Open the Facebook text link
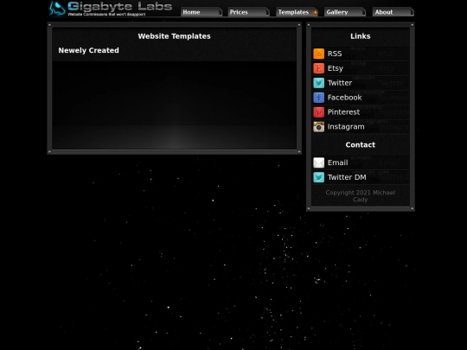 pos(344,98)
